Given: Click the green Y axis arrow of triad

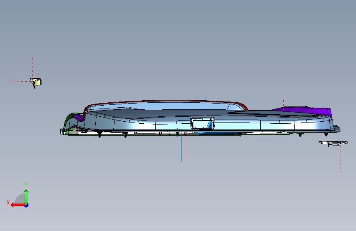Looking at the screenshot, I should tap(26, 196).
